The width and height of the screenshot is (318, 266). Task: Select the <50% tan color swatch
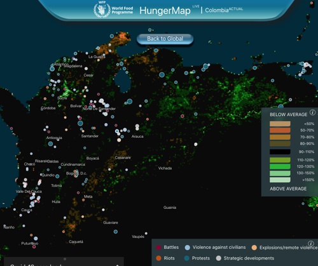280,124
